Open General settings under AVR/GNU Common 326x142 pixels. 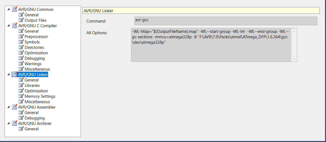tap(31, 15)
